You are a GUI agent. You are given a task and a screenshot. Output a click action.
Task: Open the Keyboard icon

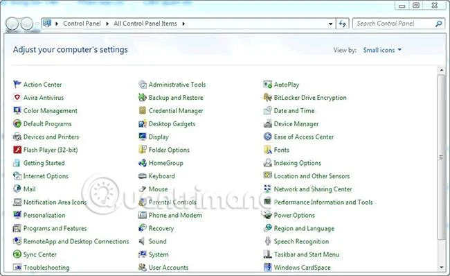143,176
